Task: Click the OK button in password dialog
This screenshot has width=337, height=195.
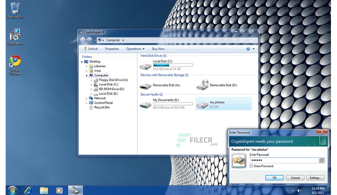Action: 275,178
